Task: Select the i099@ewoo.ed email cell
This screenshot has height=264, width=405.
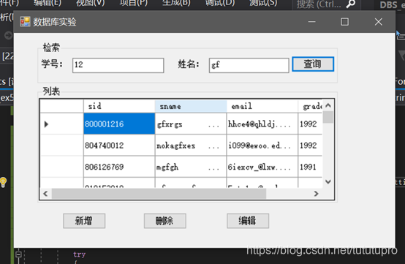Action: pos(262,146)
